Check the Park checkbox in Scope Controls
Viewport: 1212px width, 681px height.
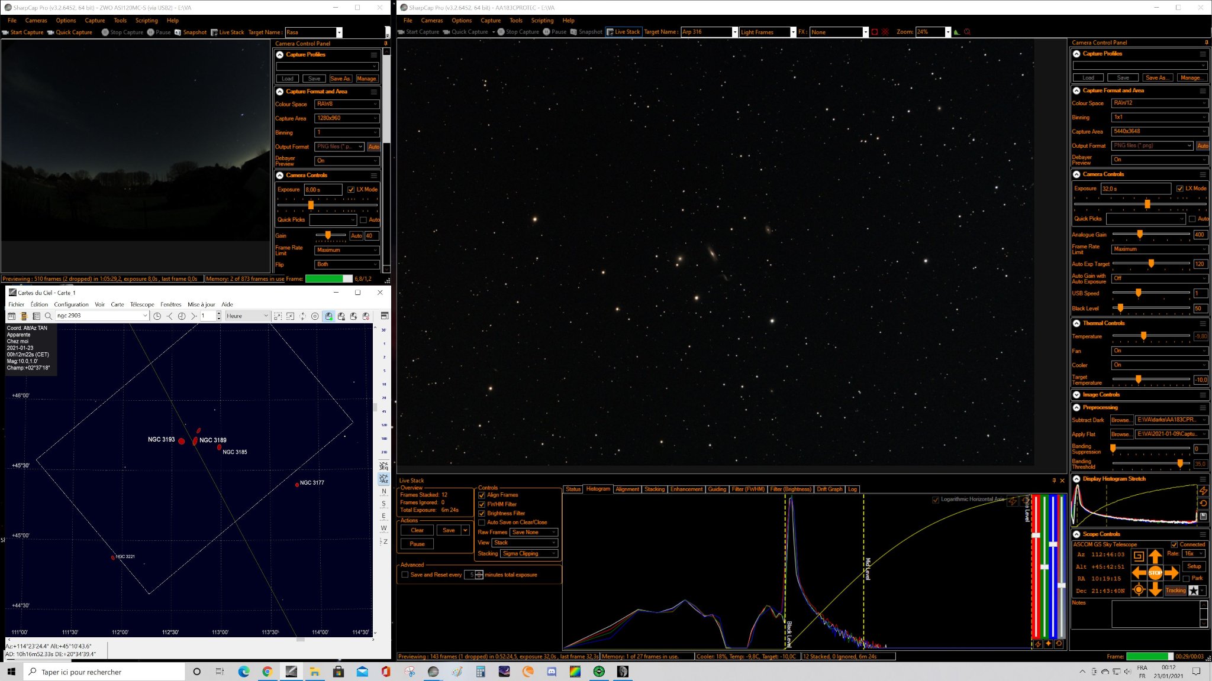1186,578
